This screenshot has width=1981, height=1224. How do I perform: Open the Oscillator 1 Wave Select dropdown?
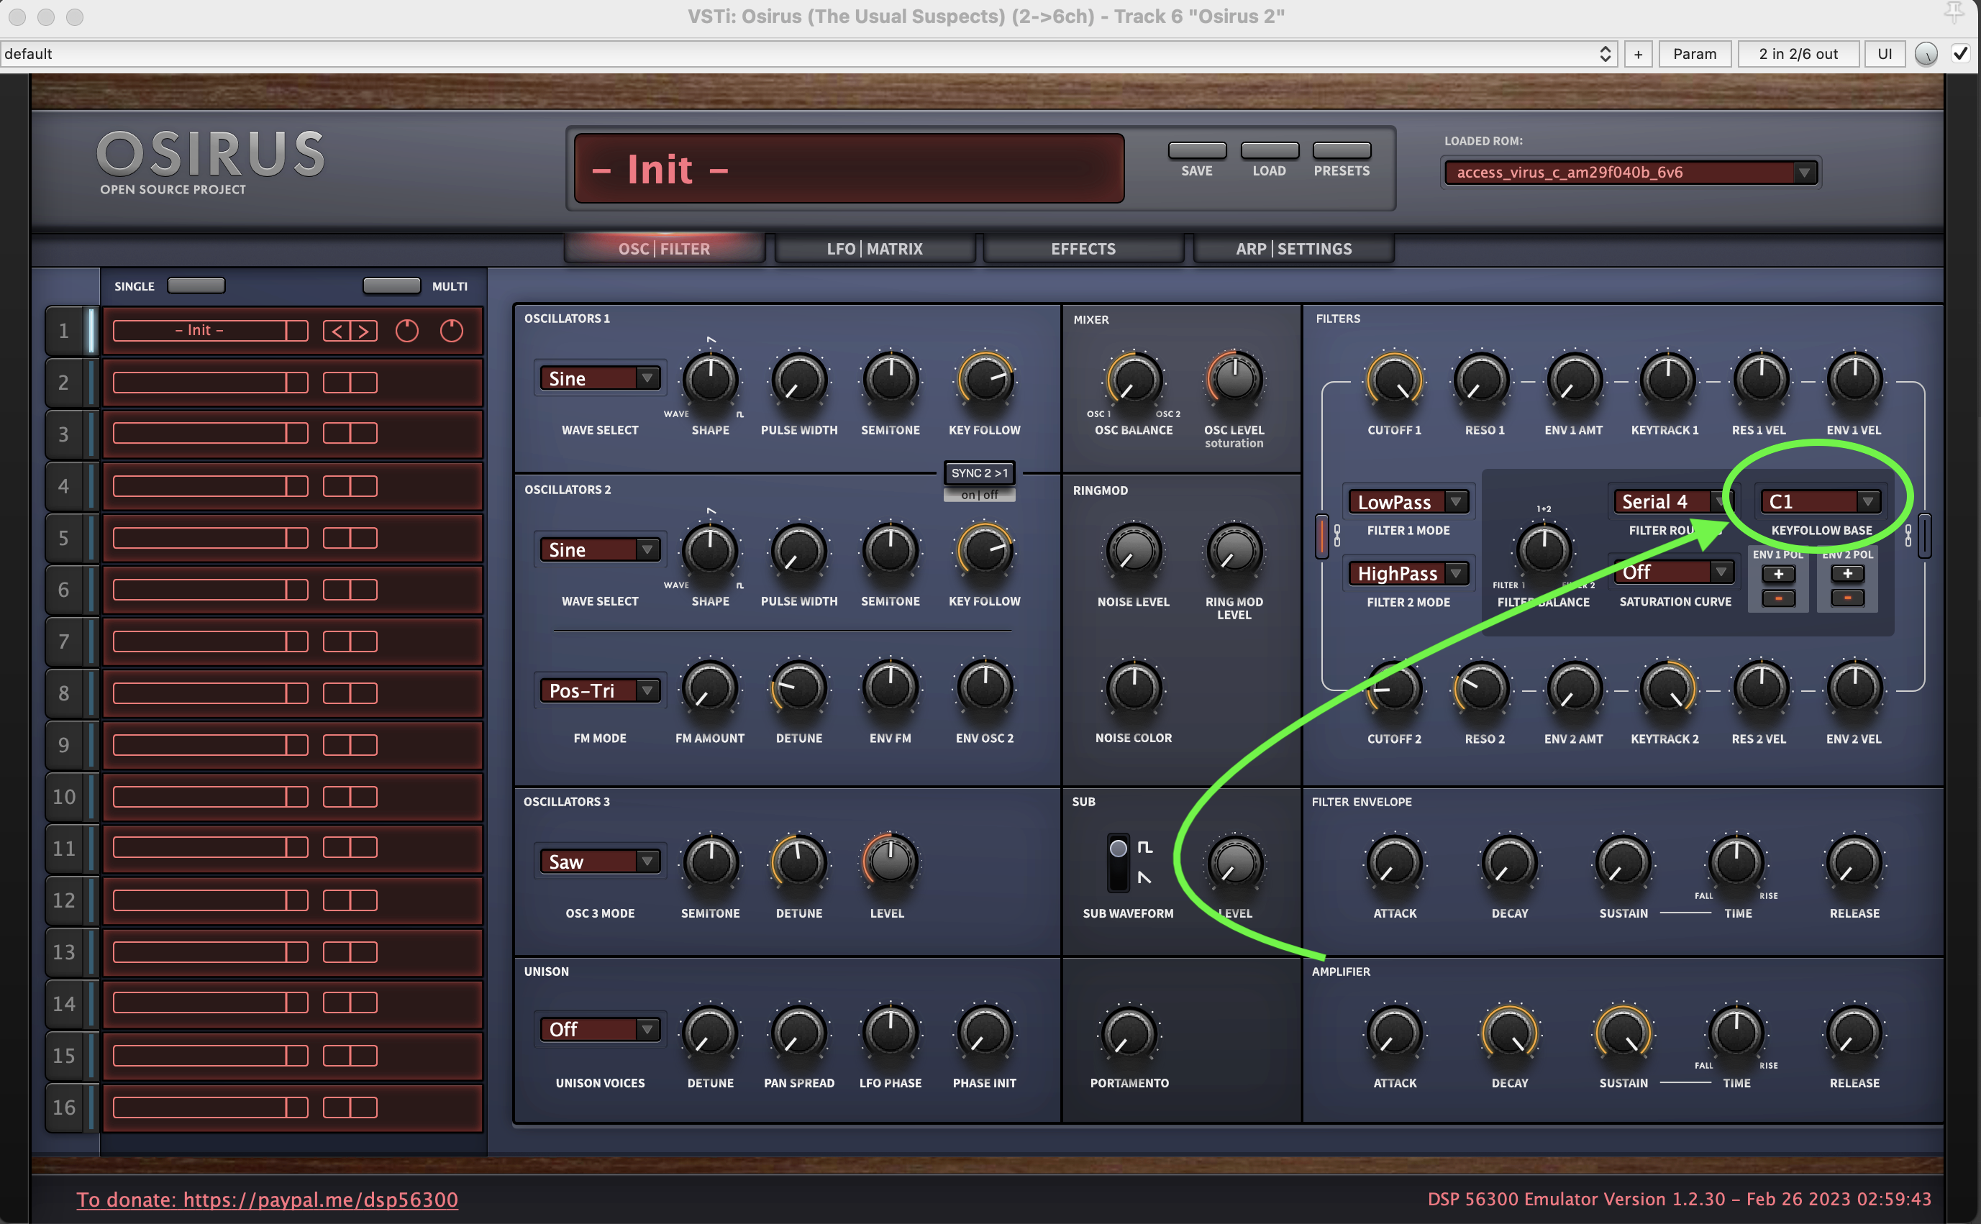(x=600, y=378)
